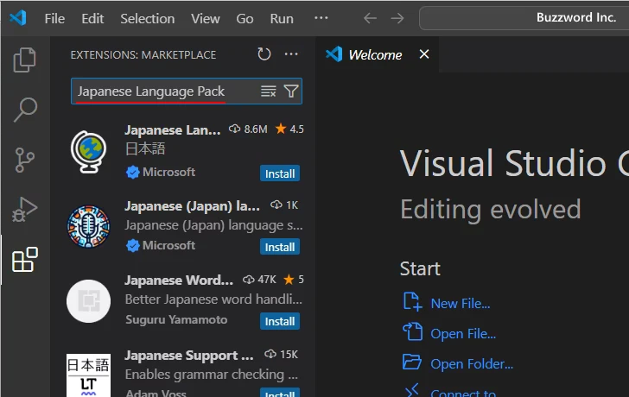This screenshot has height=397, width=629.
Task: Click the Open Folder... link
Action: tap(471, 363)
